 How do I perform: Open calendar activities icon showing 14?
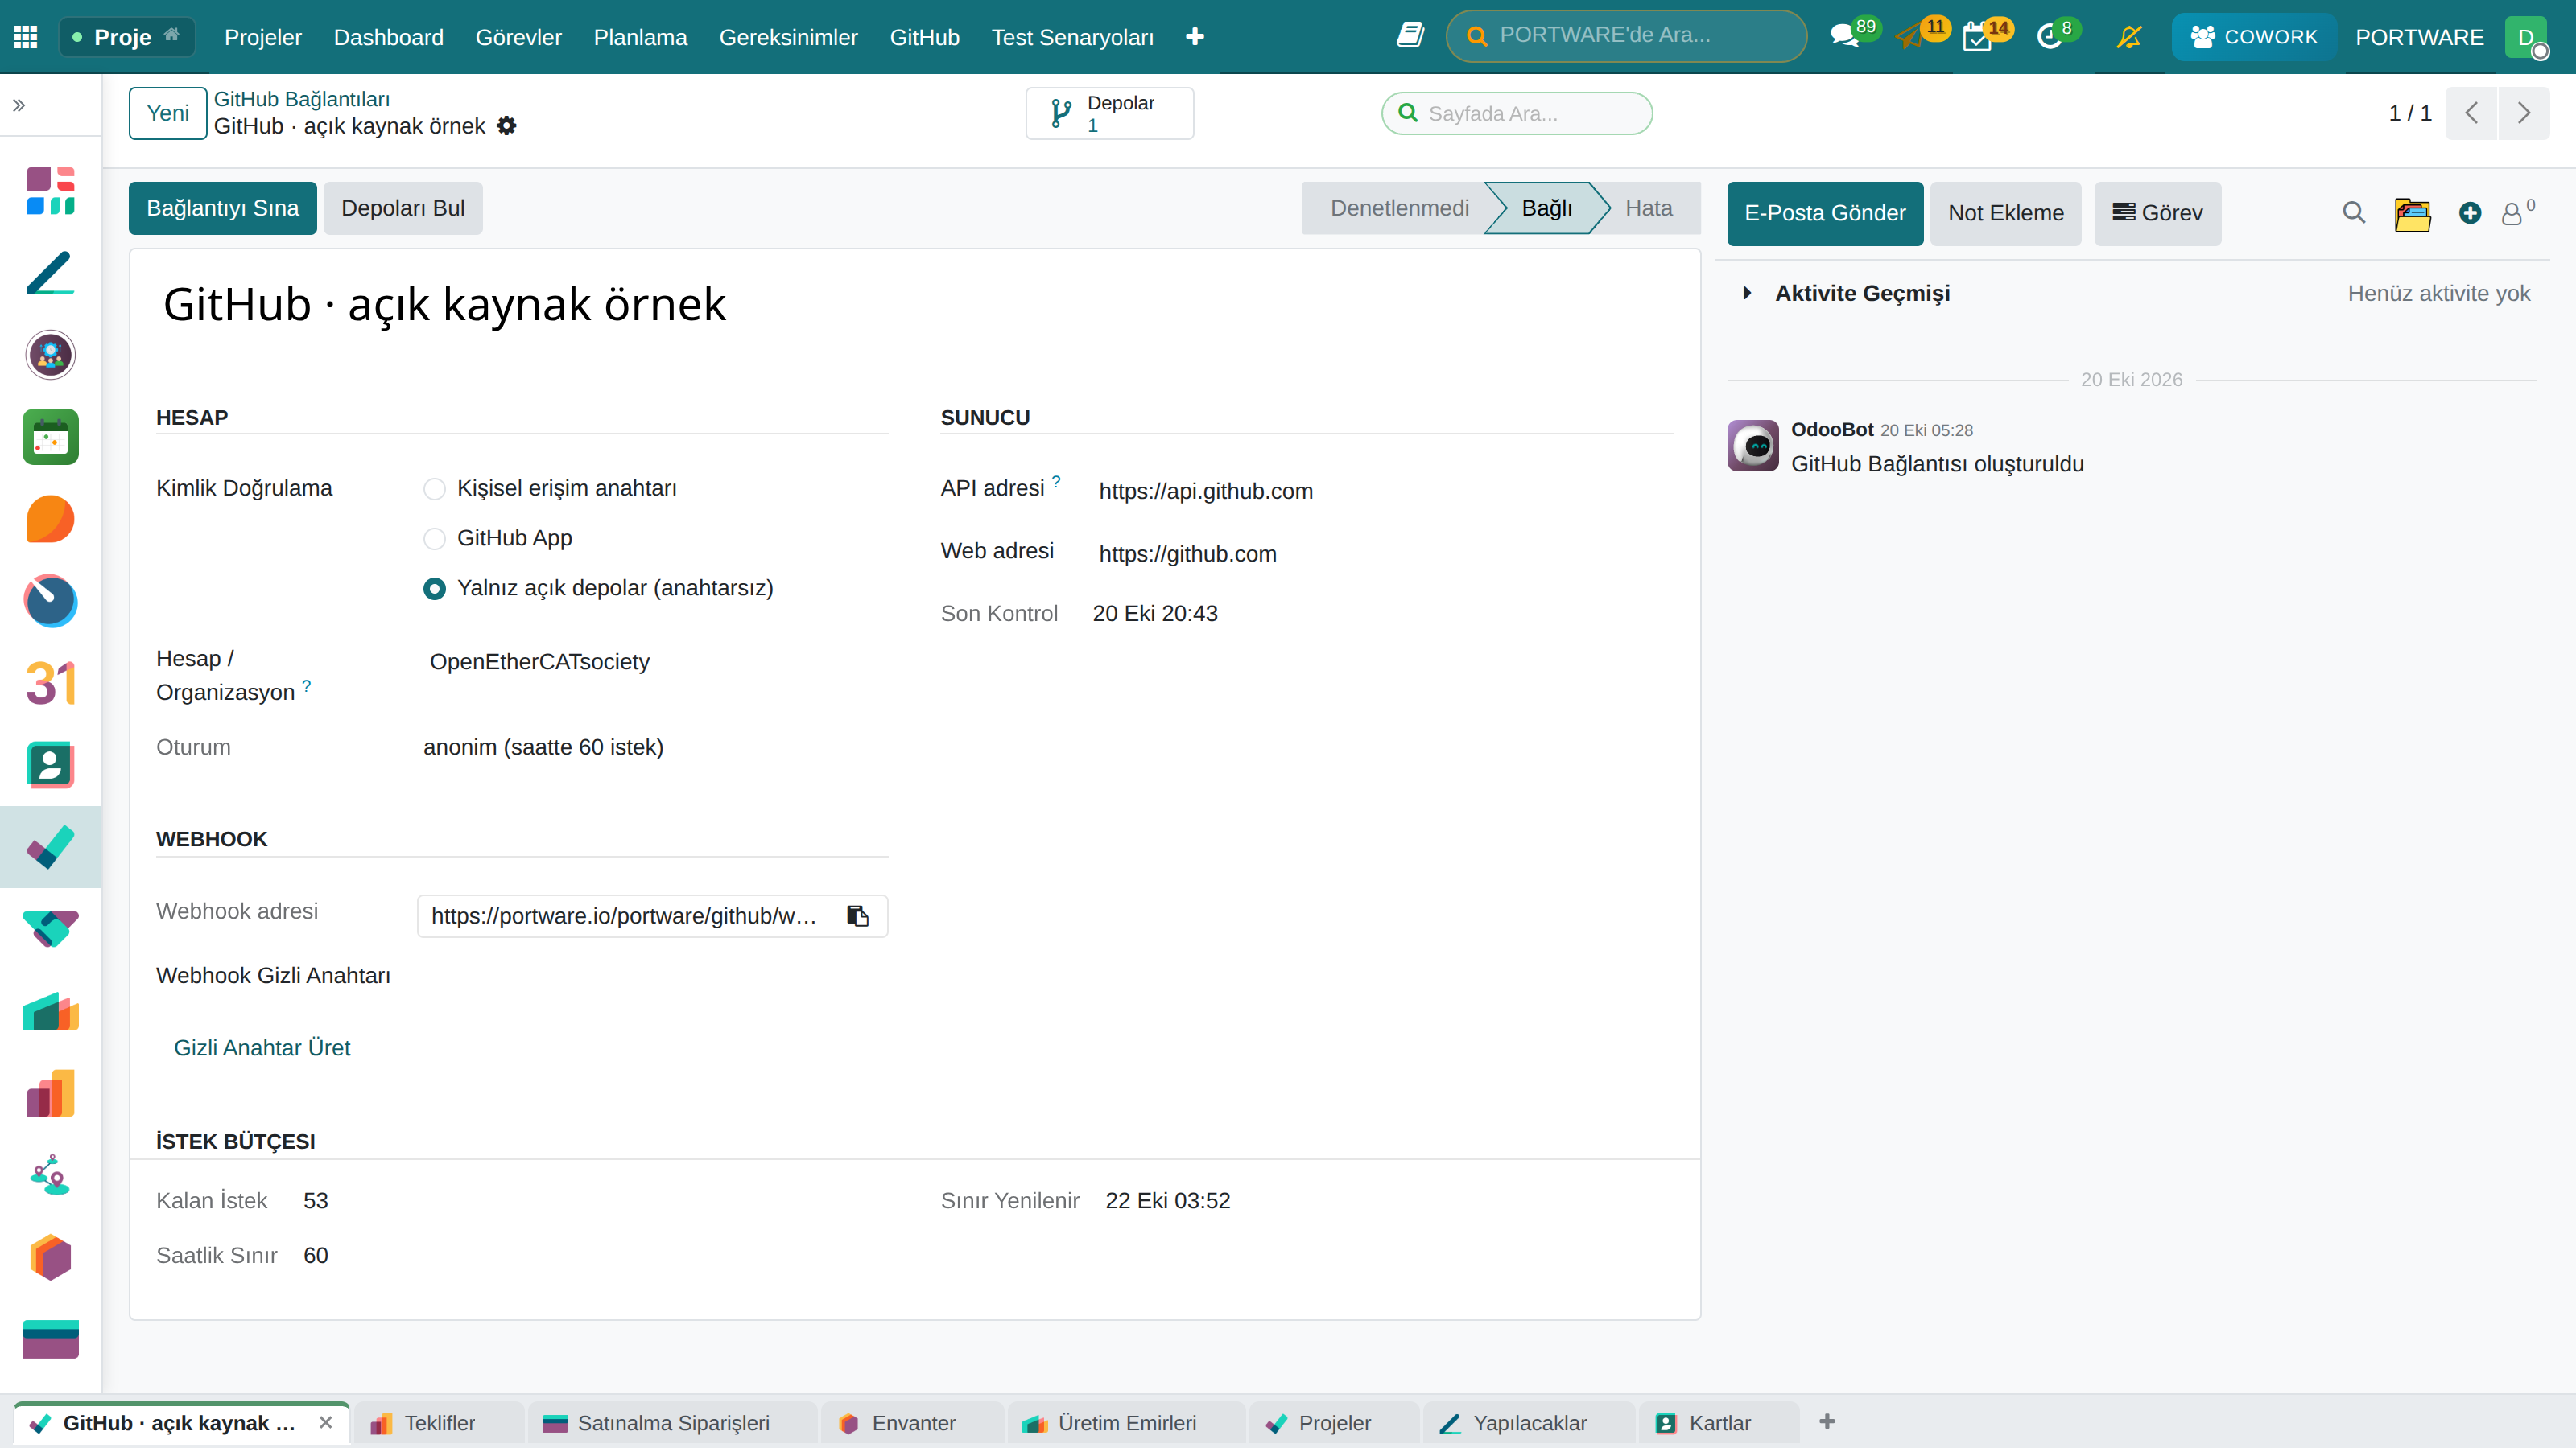[1978, 37]
